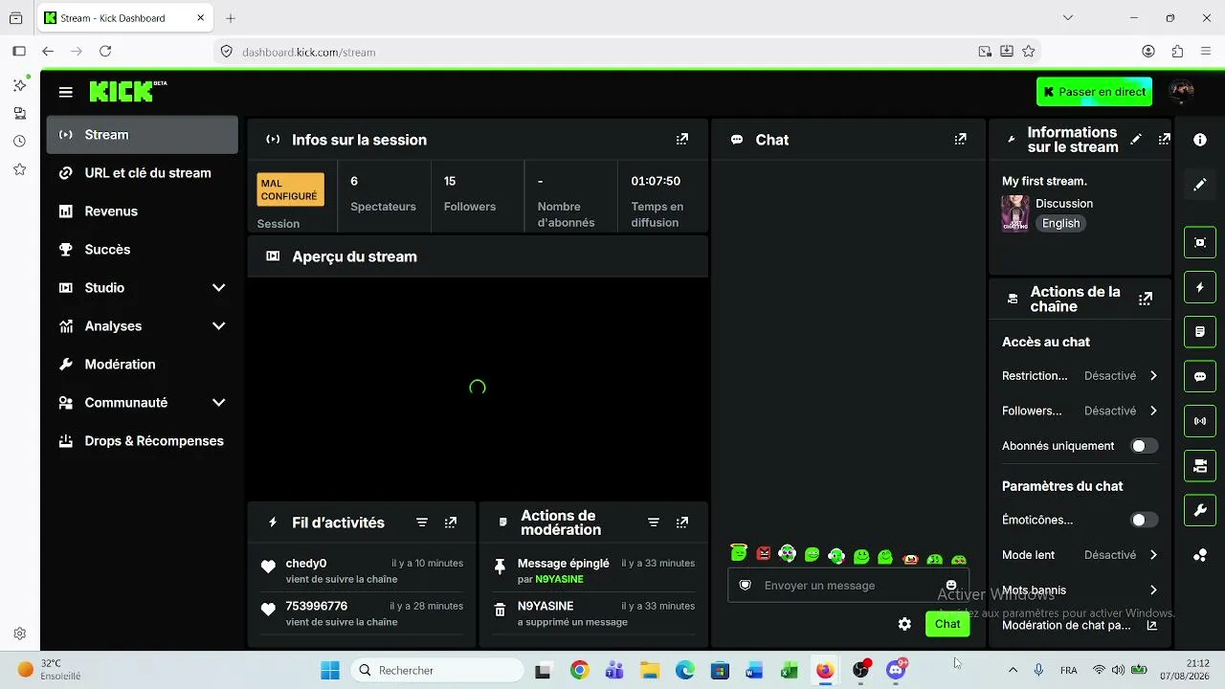The height and width of the screenshot is (689, 1225).
Task: Toggle the broadcast signal icon in the right sidebar
Action: (x=1200, y=421)
